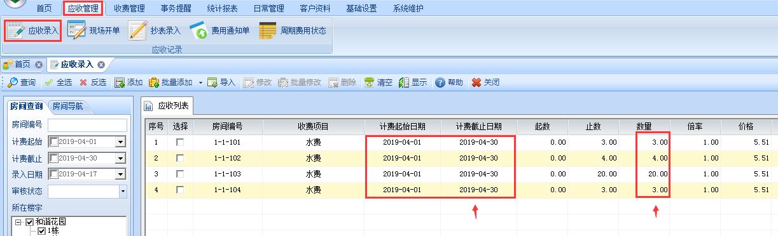Screen dimensions: 778x236
Task: Tick the checkbox for room 1-1-103
Action: [x=180, y=173]
